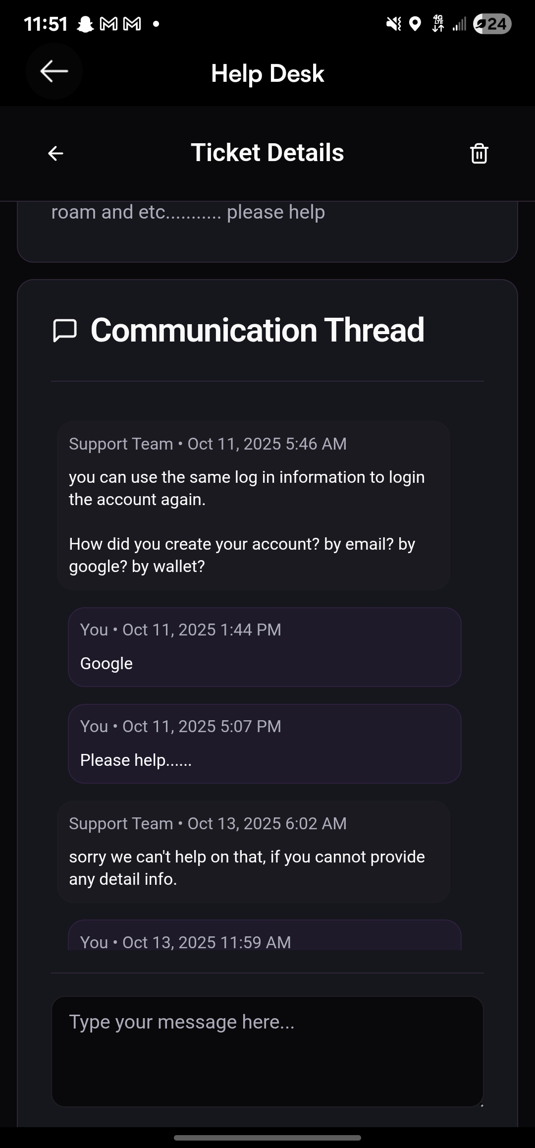
Task: Tap the "roam and etc" ticket description
Action: [x=188, y=213]
